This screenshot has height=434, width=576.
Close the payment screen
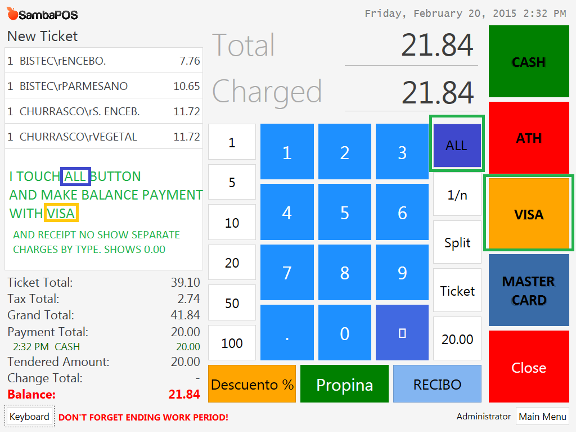pos(529,367)
